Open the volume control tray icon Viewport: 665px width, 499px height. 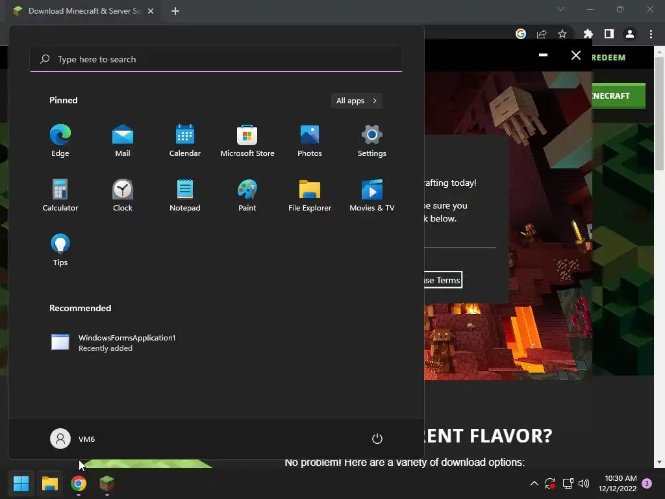click(584, 483)
